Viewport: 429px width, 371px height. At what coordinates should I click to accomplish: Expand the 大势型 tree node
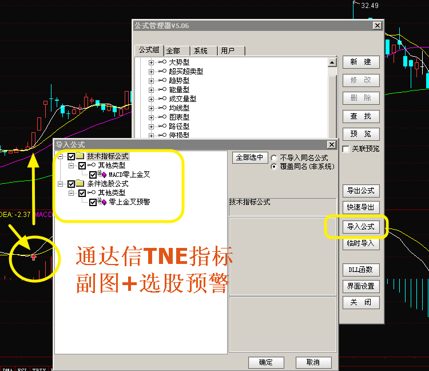(x=151, y=62)
